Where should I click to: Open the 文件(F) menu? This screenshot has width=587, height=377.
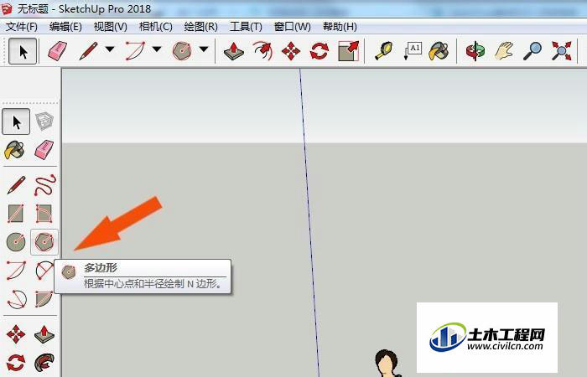(22, 27)
